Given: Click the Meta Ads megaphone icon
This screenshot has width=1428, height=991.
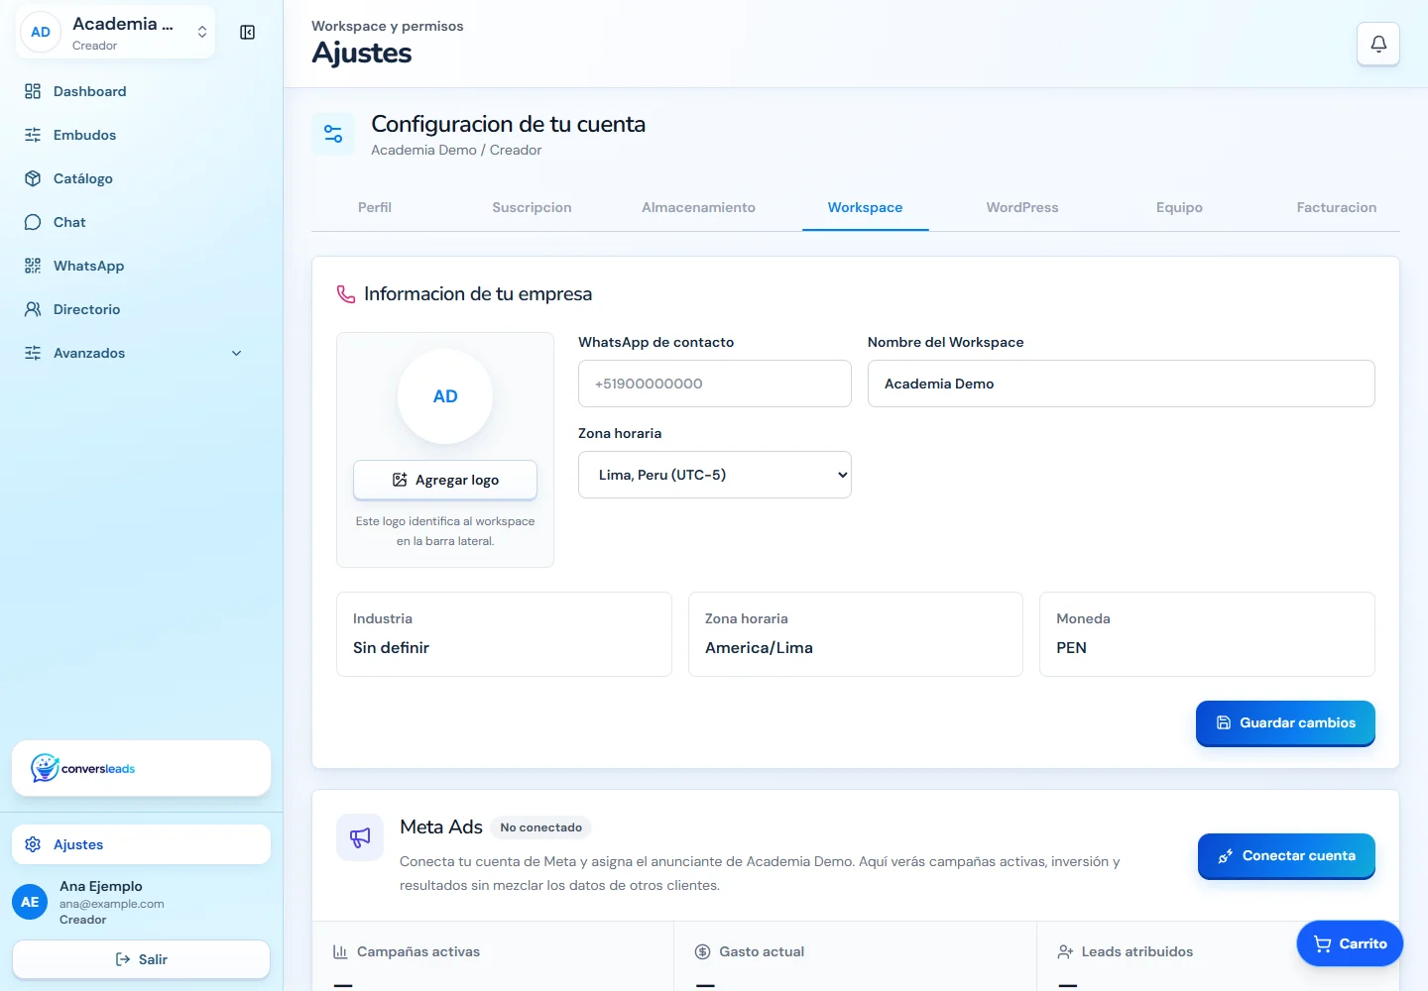Looking at the screenshot, I should (360, 837).
